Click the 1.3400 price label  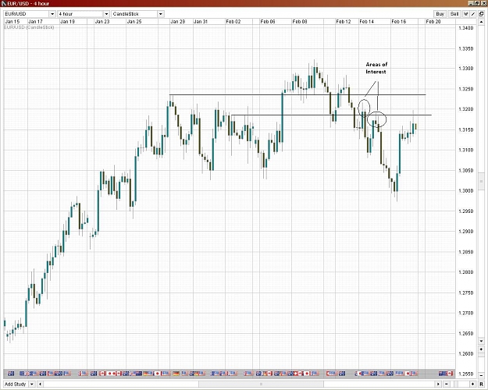click(466, 28)
